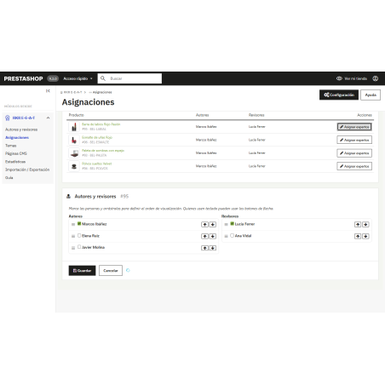Open Importación / Exportación in the sidebar

click(x=27, y=170)
